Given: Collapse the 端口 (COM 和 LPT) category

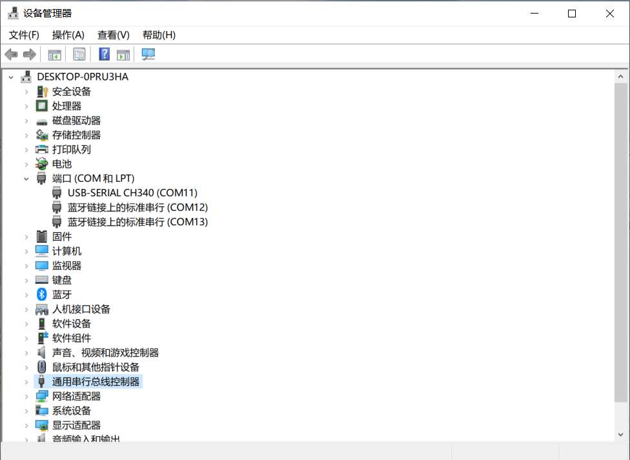Looking at the screenshot, I should tap(26, 178).
